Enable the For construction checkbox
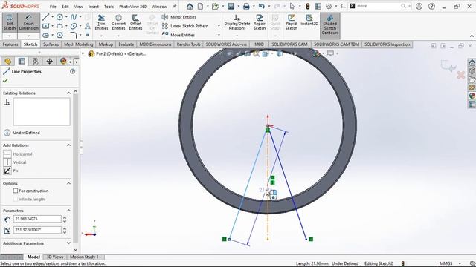The image size is (476, 267). click(x=16, y=191)
